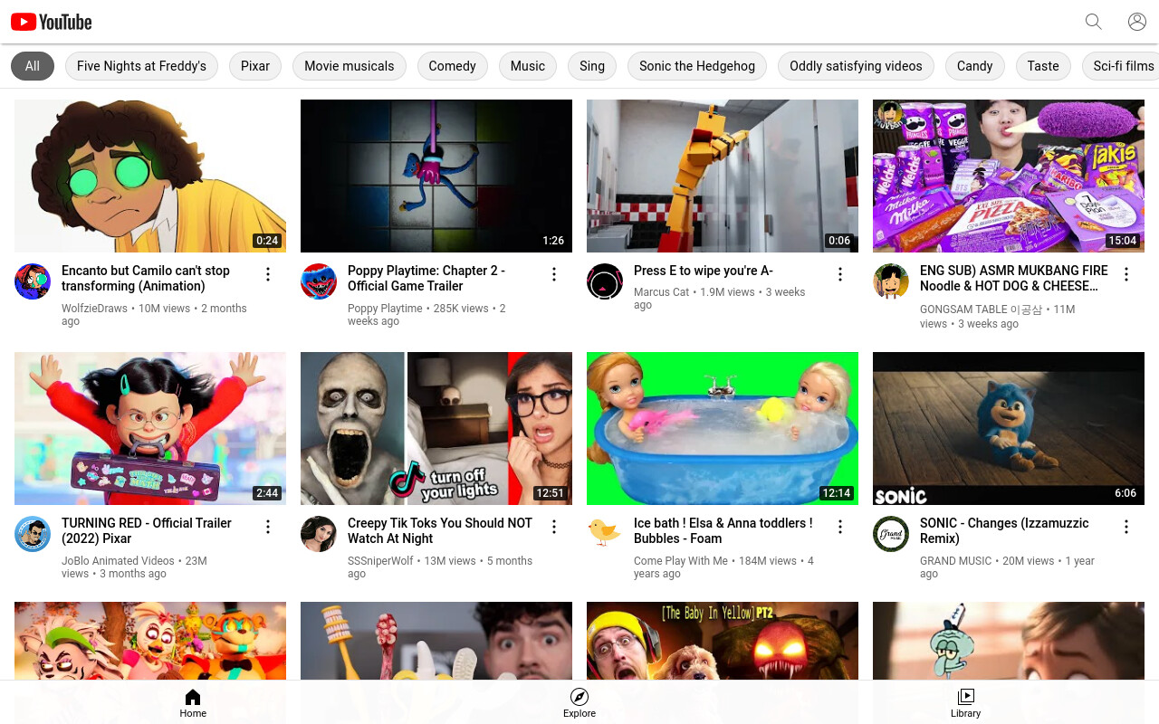Click the Marcus Cat channel name

[x=662, y=292]
